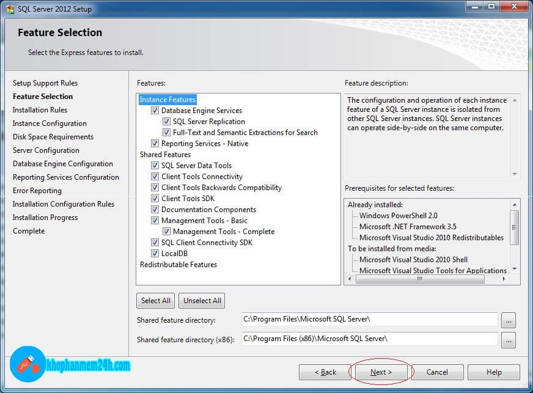
Task: Toggle SQL Server Replication checkbox
Action: point(167,122)
